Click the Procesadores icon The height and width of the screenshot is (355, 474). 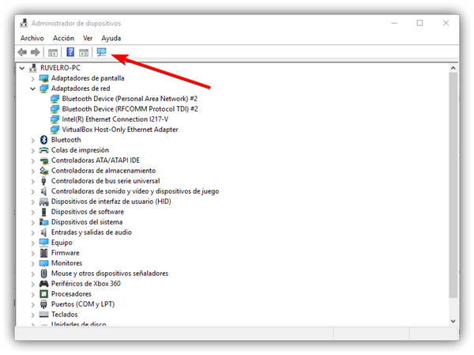click(x=43, y=294)
